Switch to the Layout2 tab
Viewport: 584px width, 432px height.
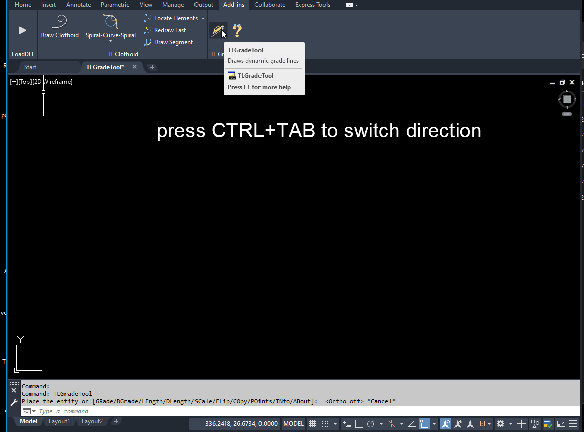click(x=92, y=421)
